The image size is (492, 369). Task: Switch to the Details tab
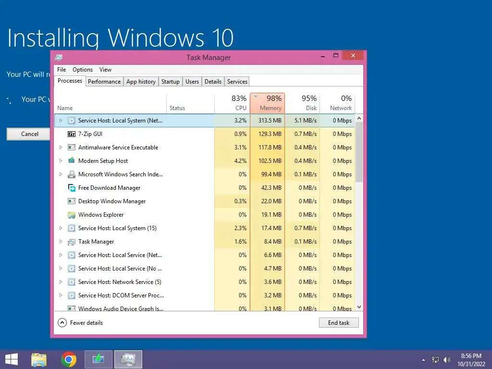point(213,82)
